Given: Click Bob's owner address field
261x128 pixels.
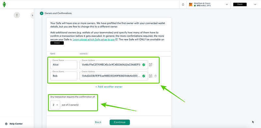Looking at the screenshot, I should pos(114,76).
